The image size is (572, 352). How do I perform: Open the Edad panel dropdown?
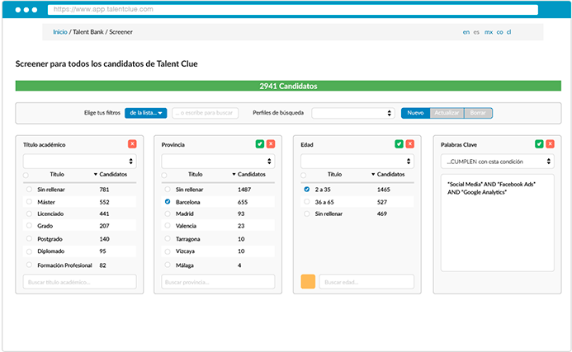point(357,161)
